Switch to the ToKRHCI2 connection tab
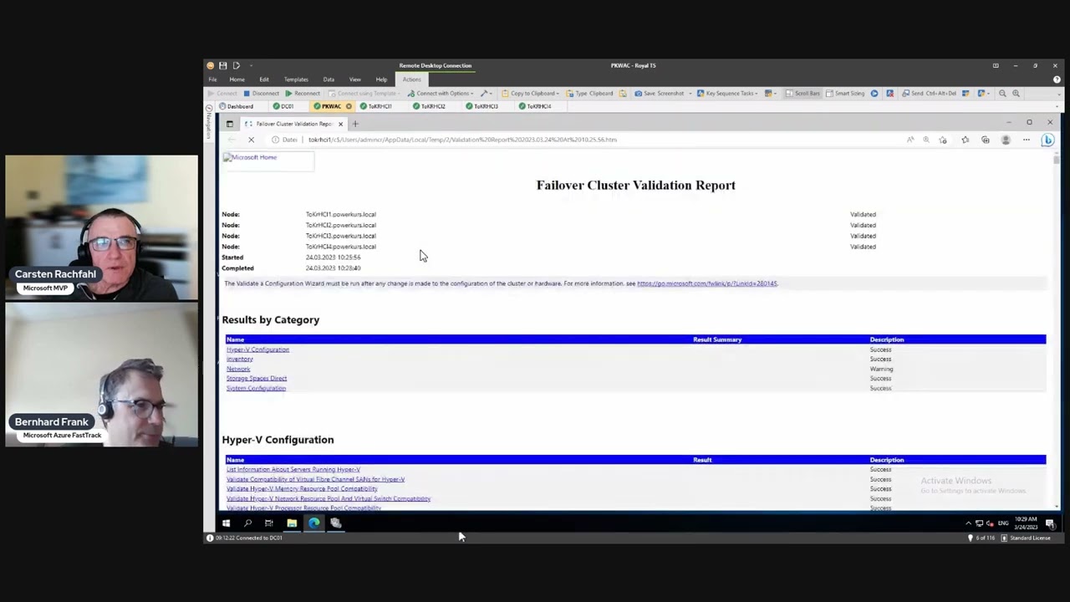The image size is (1070, 602). (x=429, y=106)
